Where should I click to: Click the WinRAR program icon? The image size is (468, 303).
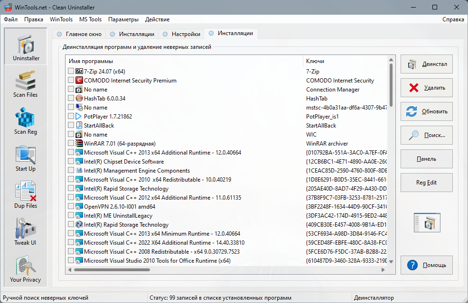79,143
